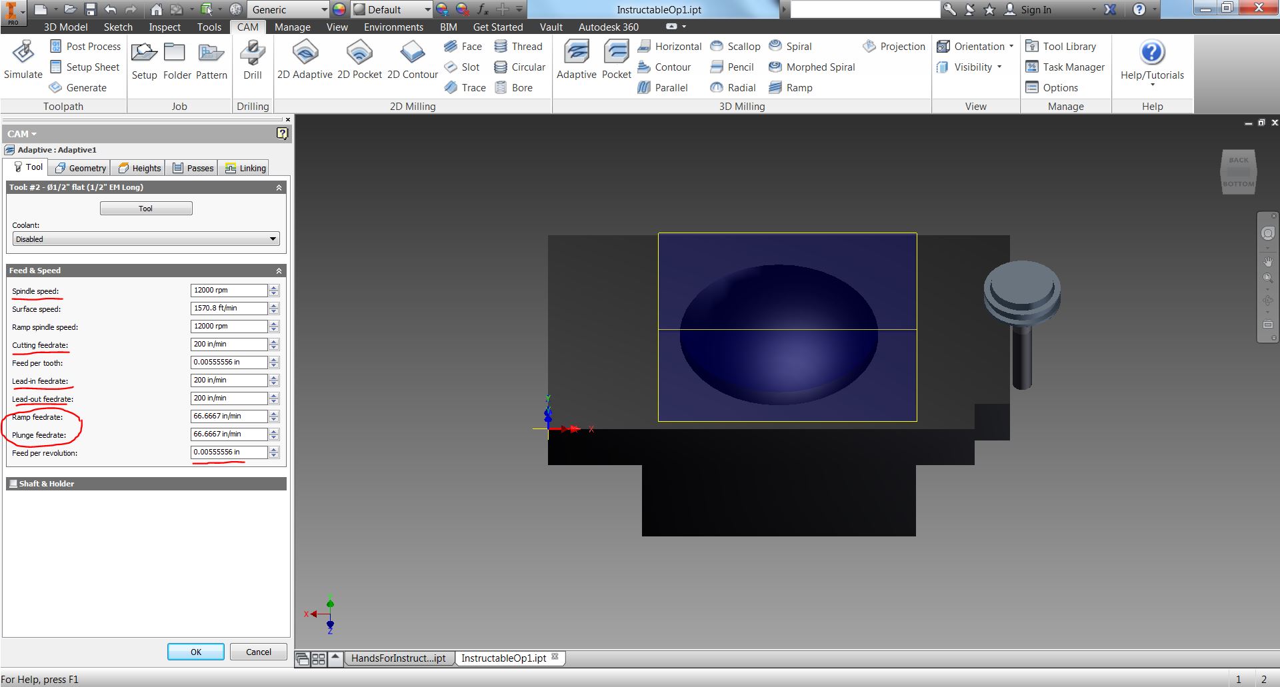Select Horizontal 3D milling
1280x687 pixels.
[669, 47]
